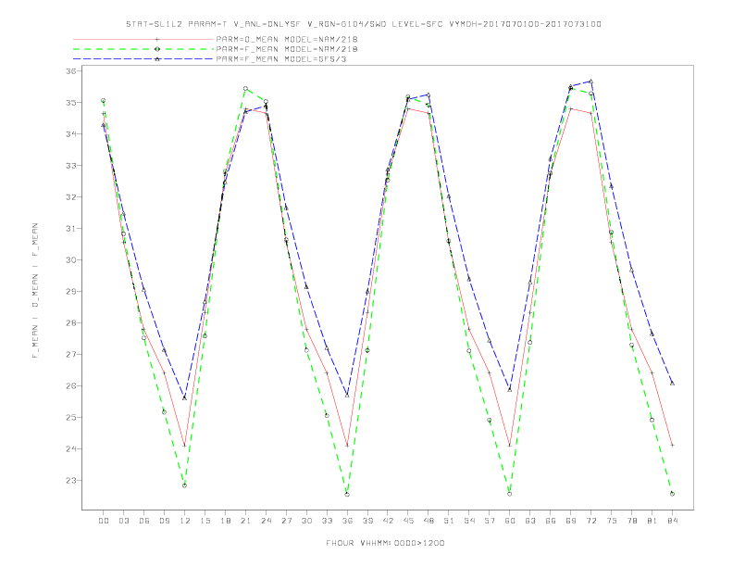Click the chart title starting with STAT=SL1L2
Image resolution: width=733 pixels, height=567 pixels.
click(363, 24)
